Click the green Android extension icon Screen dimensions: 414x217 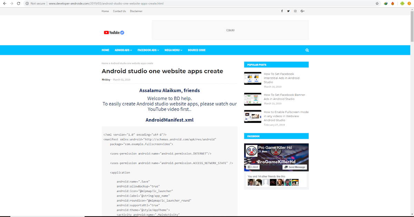[x=402, y=3]
